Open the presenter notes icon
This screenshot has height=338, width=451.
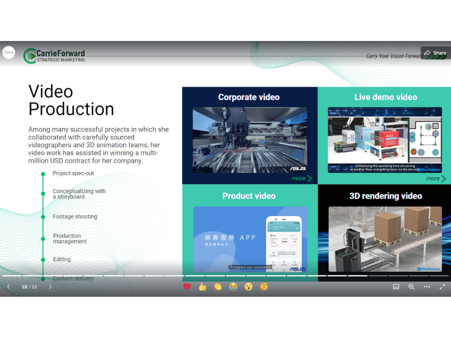coord(396,287)
